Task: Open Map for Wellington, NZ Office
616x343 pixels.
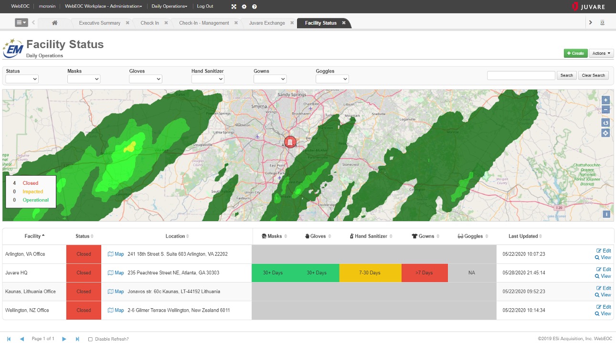Action: [116, 310]
